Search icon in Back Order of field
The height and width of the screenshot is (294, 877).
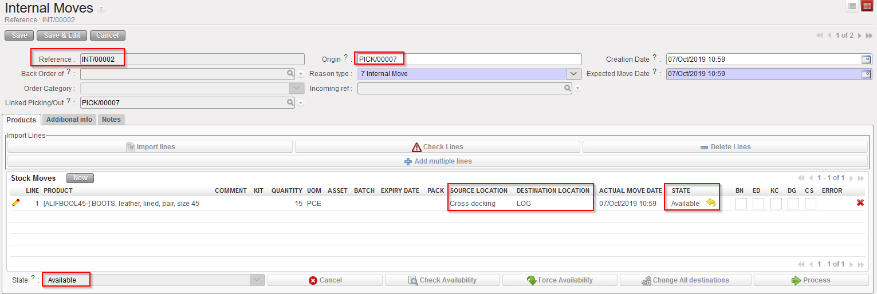click(290, 74)
